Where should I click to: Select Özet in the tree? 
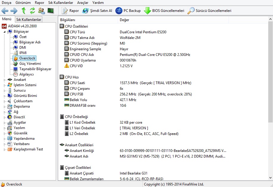(x=23, y=37)
